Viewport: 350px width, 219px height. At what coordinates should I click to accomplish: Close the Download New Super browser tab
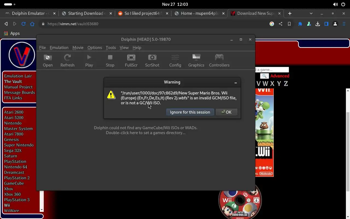coord(279,13)
